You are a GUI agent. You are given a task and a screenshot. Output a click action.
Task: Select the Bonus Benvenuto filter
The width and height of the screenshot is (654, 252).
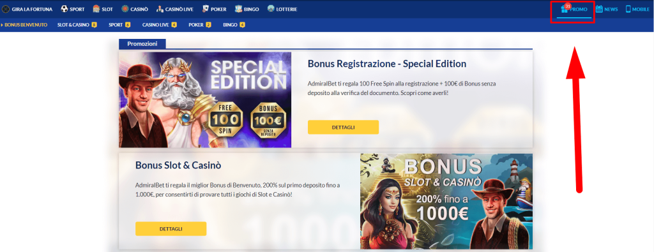click(26, 25)
